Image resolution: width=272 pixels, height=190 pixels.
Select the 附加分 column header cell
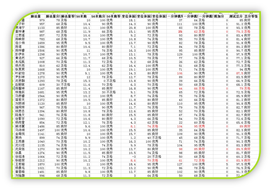(220, 16)
